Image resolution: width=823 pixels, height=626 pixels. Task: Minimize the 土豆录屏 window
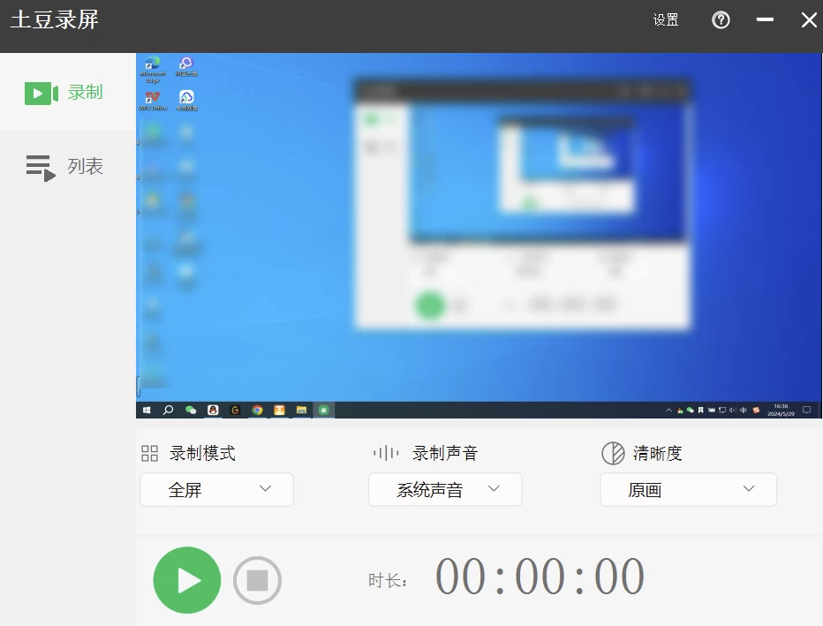[765, 20]
